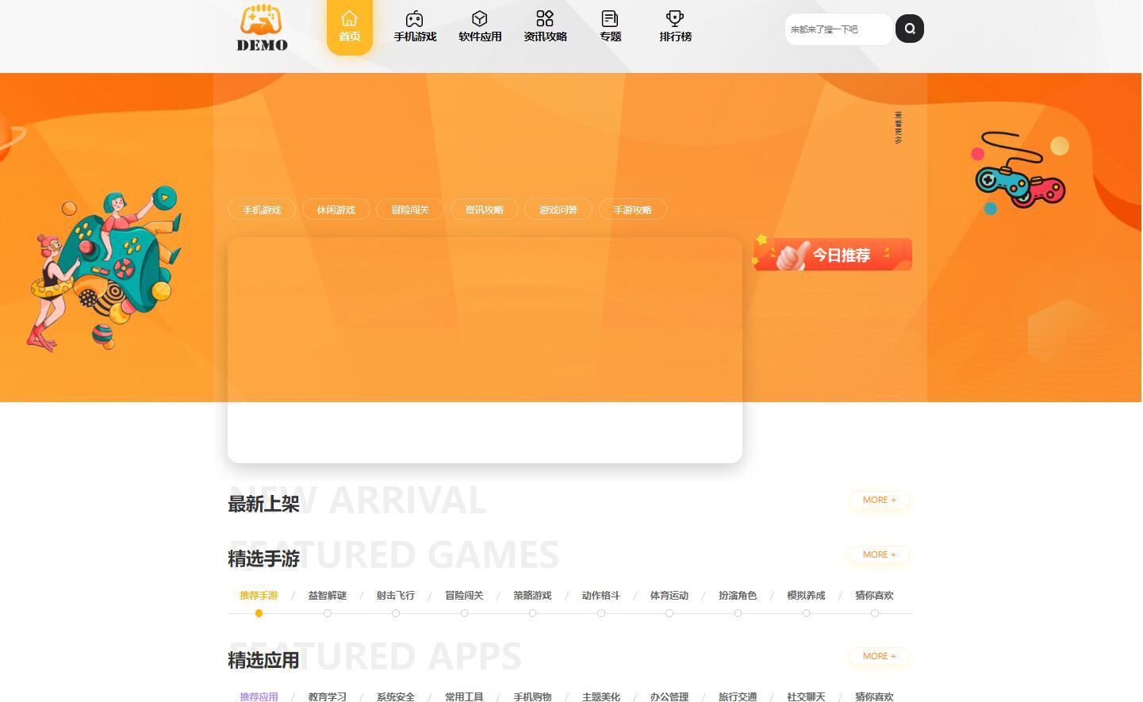Click the DEMO gamepad logo
This screenshot has height=702, width=1143.
[x=262, y=28]
